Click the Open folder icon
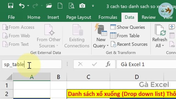The height and width of the screenshot is (99, 176). [49, 5]
